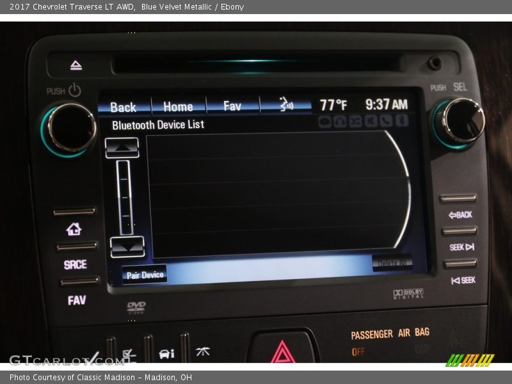Tap the Pair Device button
The height and width of the screenshot is (384, 512).
[145, 275]
